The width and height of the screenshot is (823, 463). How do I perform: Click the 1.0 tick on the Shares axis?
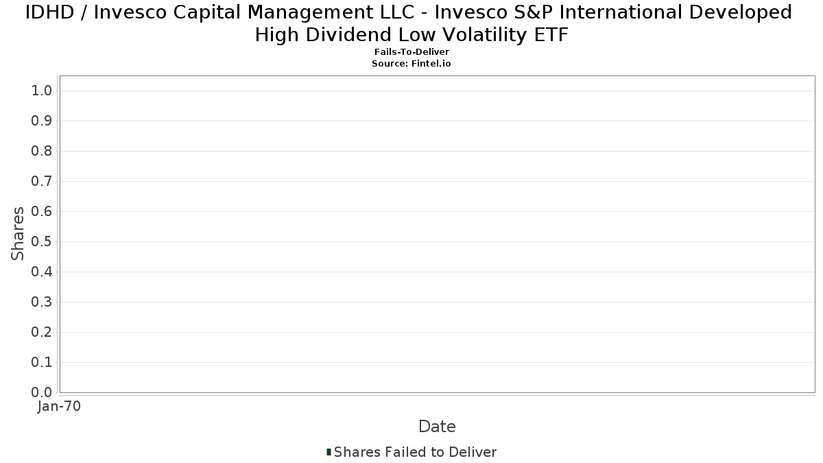click(x=43, y=91)
